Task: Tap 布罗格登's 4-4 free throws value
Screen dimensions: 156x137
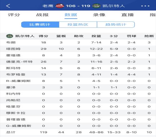Action: [x=131, y=74]
